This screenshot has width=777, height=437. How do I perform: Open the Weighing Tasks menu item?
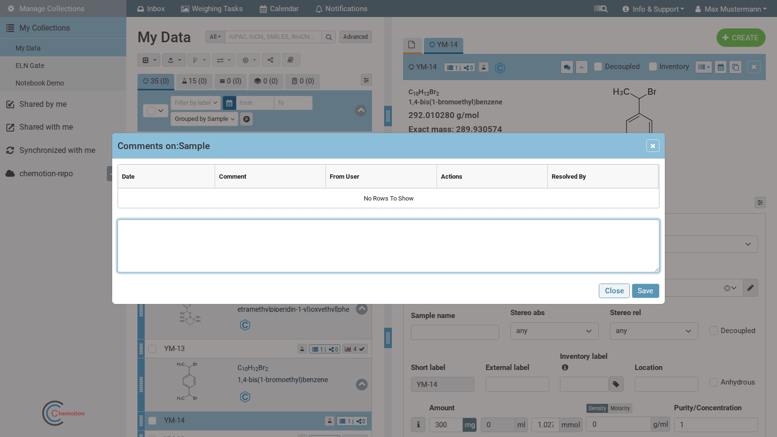pyautogui.click(x=212, y=9)
